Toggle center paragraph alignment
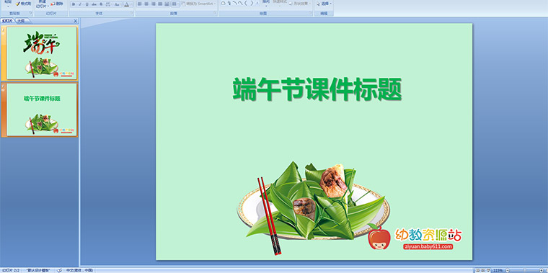This screenshot has height=273, width=548. point(146,4)
